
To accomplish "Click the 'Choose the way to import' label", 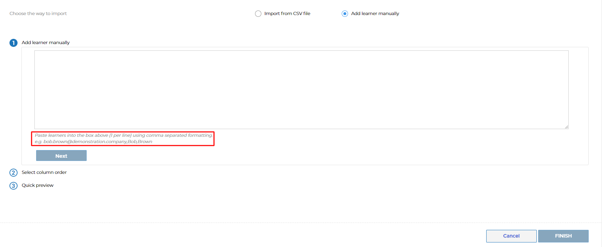I will [x=38, y=14].
